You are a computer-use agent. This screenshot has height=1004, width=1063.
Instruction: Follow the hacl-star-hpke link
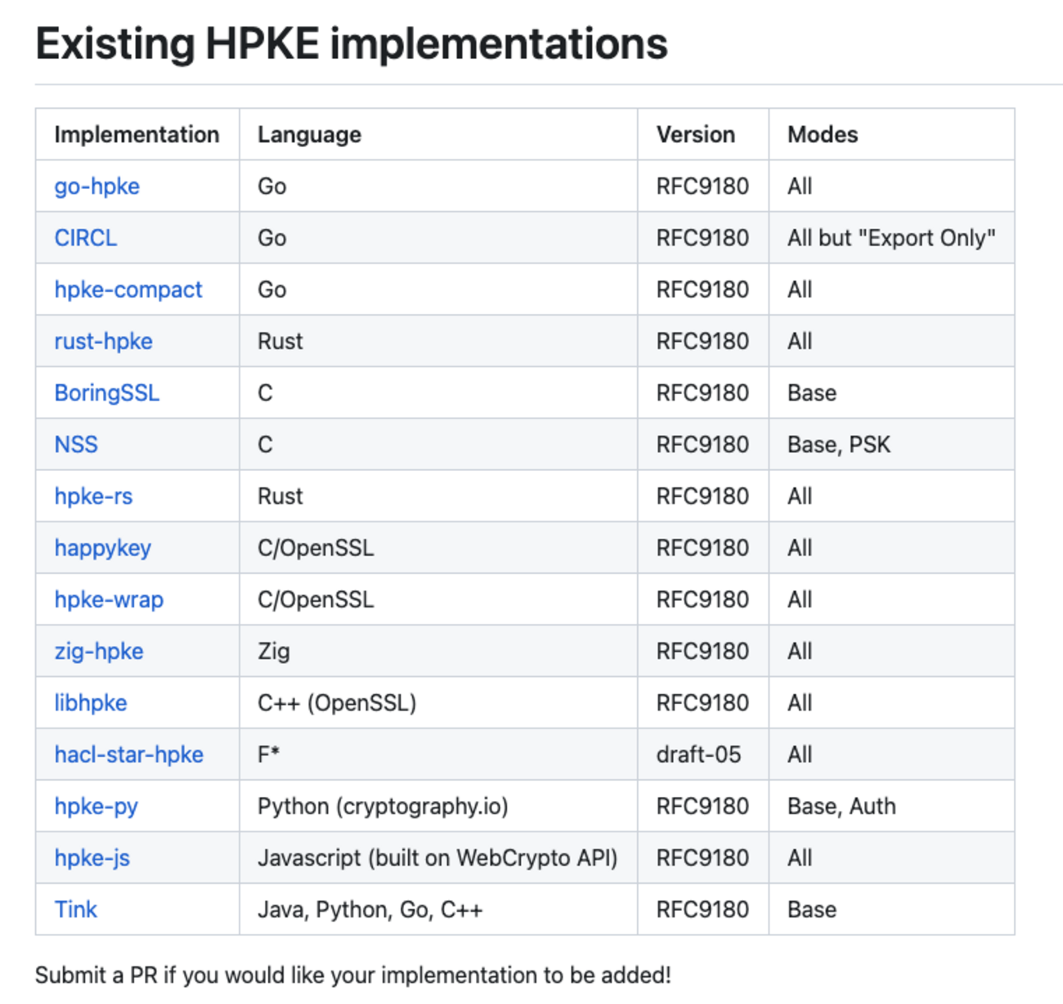point(128,755)
